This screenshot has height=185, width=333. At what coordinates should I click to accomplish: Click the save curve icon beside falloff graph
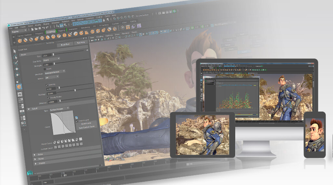click(76, 118)
